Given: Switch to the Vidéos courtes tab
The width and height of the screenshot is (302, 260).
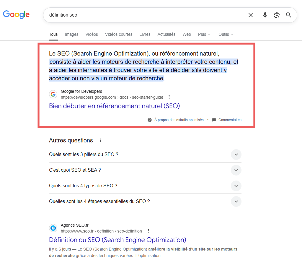Looking at the screenshot, I should pos(119,34).
